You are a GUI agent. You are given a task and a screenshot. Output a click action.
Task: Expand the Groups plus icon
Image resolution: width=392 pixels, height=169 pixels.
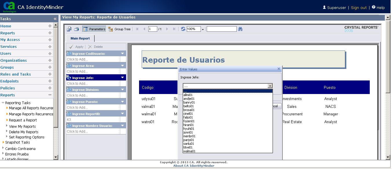(50, 67)
